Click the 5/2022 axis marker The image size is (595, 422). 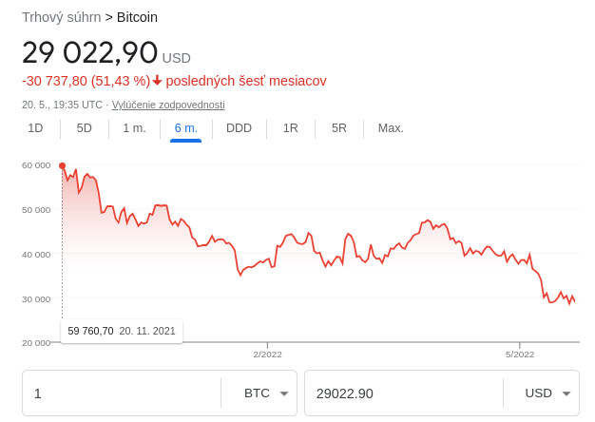(x=520, y=354)
